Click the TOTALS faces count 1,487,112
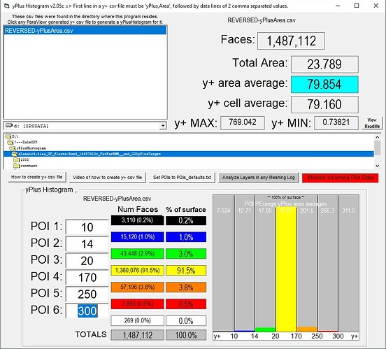This screenshot has height=349, width=386. tap(137, 335)
